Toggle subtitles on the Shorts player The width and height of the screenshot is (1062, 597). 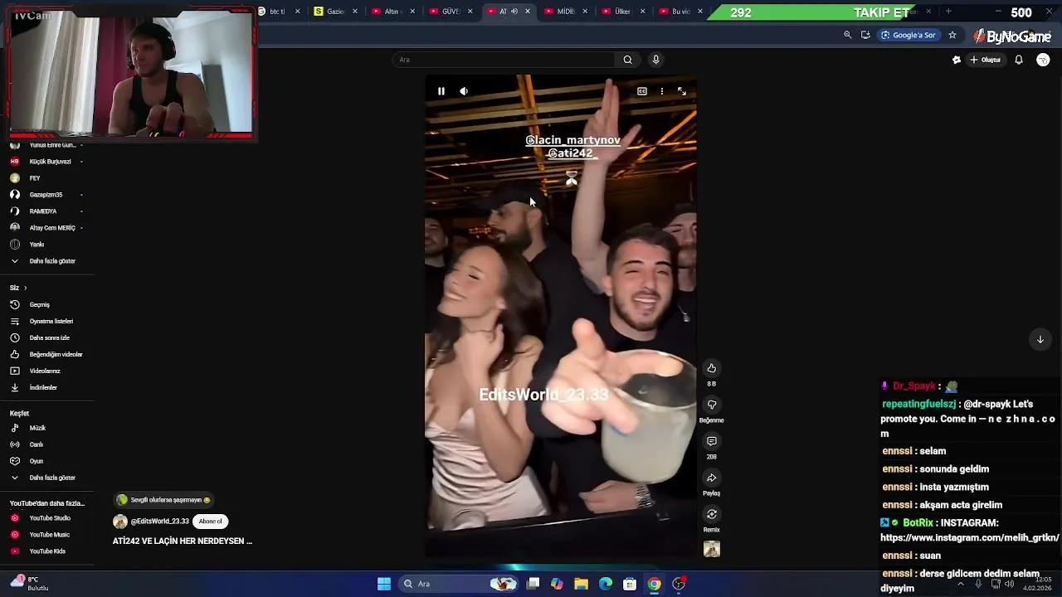pos(642,91)
